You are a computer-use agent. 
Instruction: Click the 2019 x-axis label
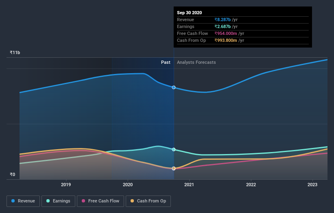pos(66,185)
